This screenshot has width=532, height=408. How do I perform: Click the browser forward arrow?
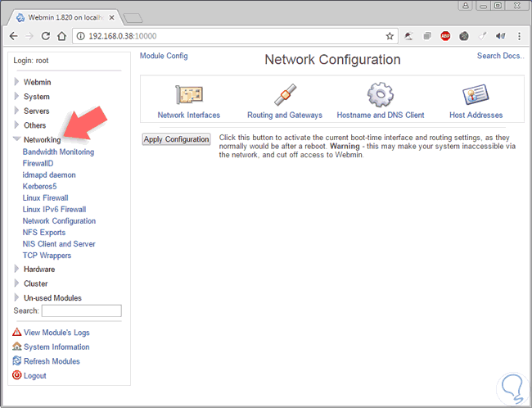click(29, 36)
